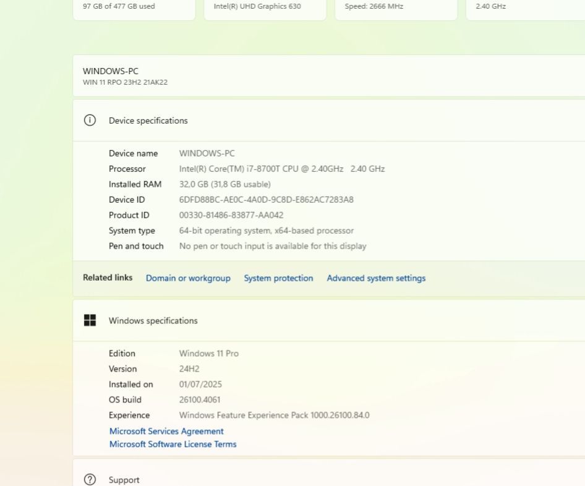This screenshot has width=585, height=486.
Task: Read the Microsoft Services Agreement
Action: tap(166, 431)
